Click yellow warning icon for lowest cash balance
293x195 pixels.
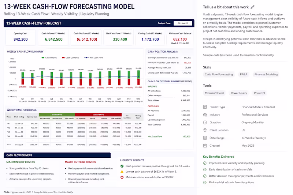(x=122, y=172)
